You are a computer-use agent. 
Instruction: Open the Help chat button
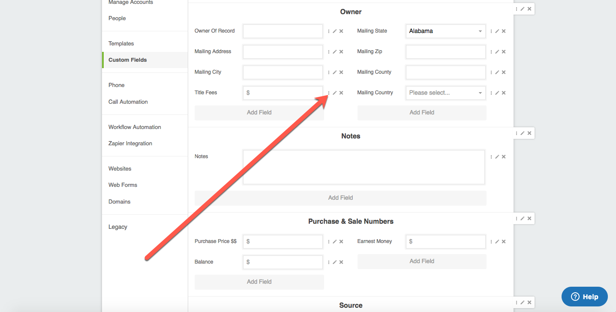(584, 297)
